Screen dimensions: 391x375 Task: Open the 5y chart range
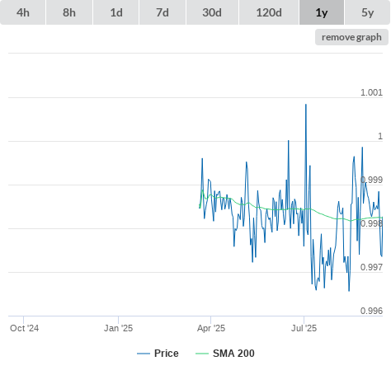[368, 12]
